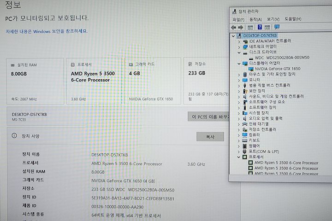
Task: Collapse the 디스플레이 어댑터 node
Action: [239, 64]
